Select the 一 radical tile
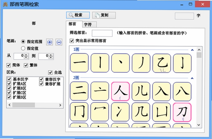Viewport: 212px width, 139px height. pyautogui.click(x=79, y=63)
